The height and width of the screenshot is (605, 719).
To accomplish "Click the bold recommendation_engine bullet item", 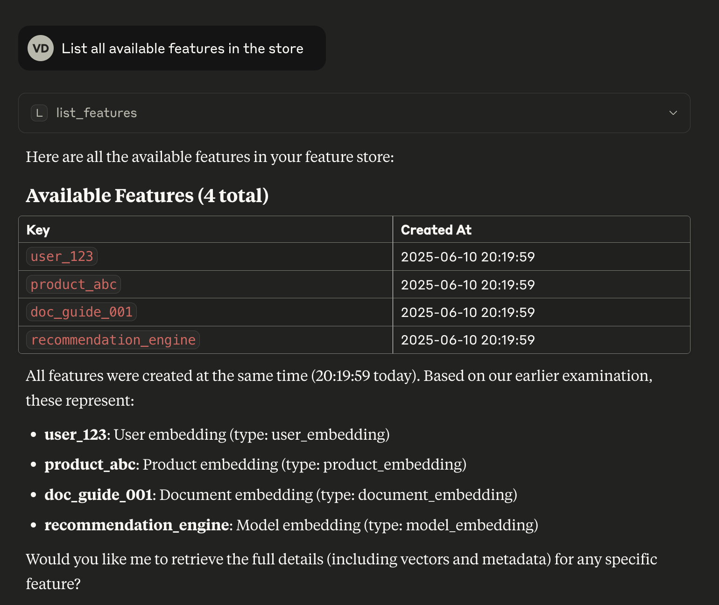I will pos(137,525).
